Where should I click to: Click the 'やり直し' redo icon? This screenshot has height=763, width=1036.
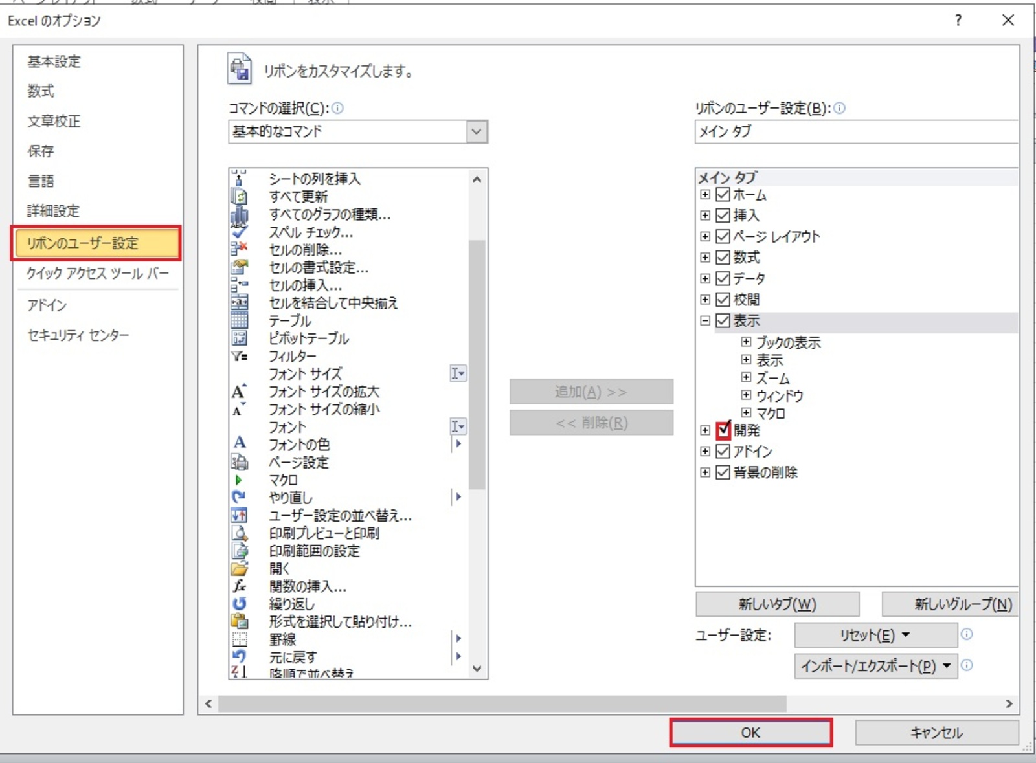[240, 497]
